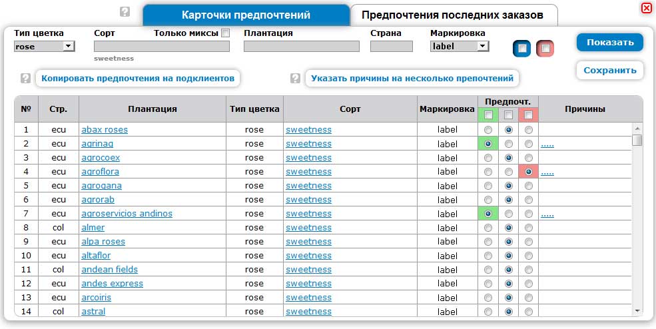The width and height of the screenshot is (656, 329).
Task: Check the green header checkbox under Предпочт.
Action: click(x=488, y=115)
